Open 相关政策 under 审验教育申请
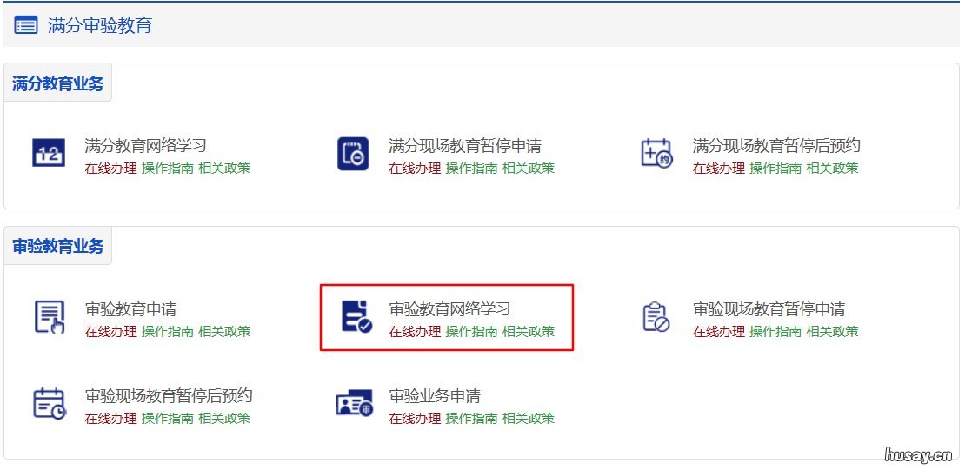The width and height of the screenshot is (965, 470). (x=224, y=332)
